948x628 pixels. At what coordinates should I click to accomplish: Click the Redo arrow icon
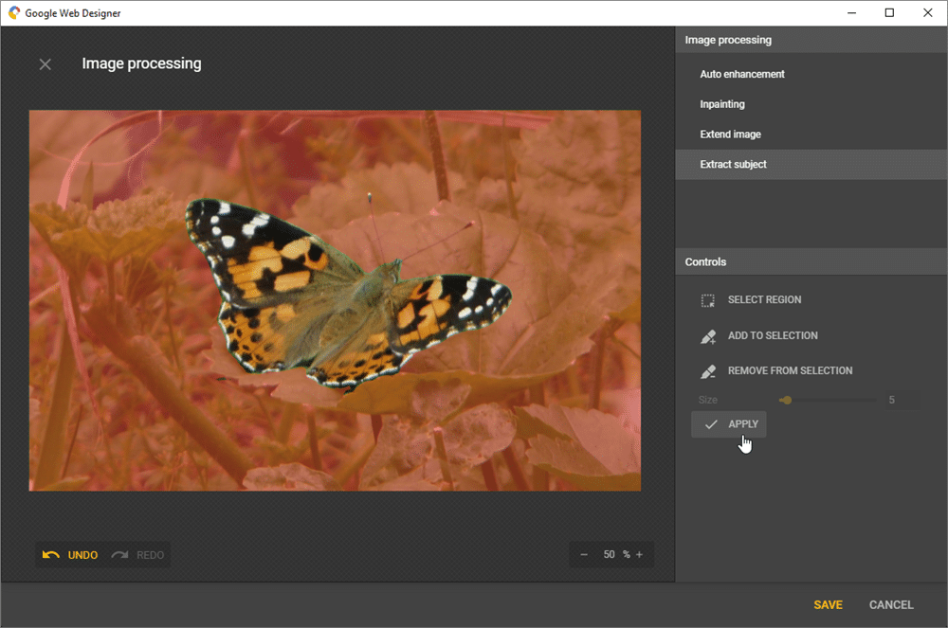[119, 555]
